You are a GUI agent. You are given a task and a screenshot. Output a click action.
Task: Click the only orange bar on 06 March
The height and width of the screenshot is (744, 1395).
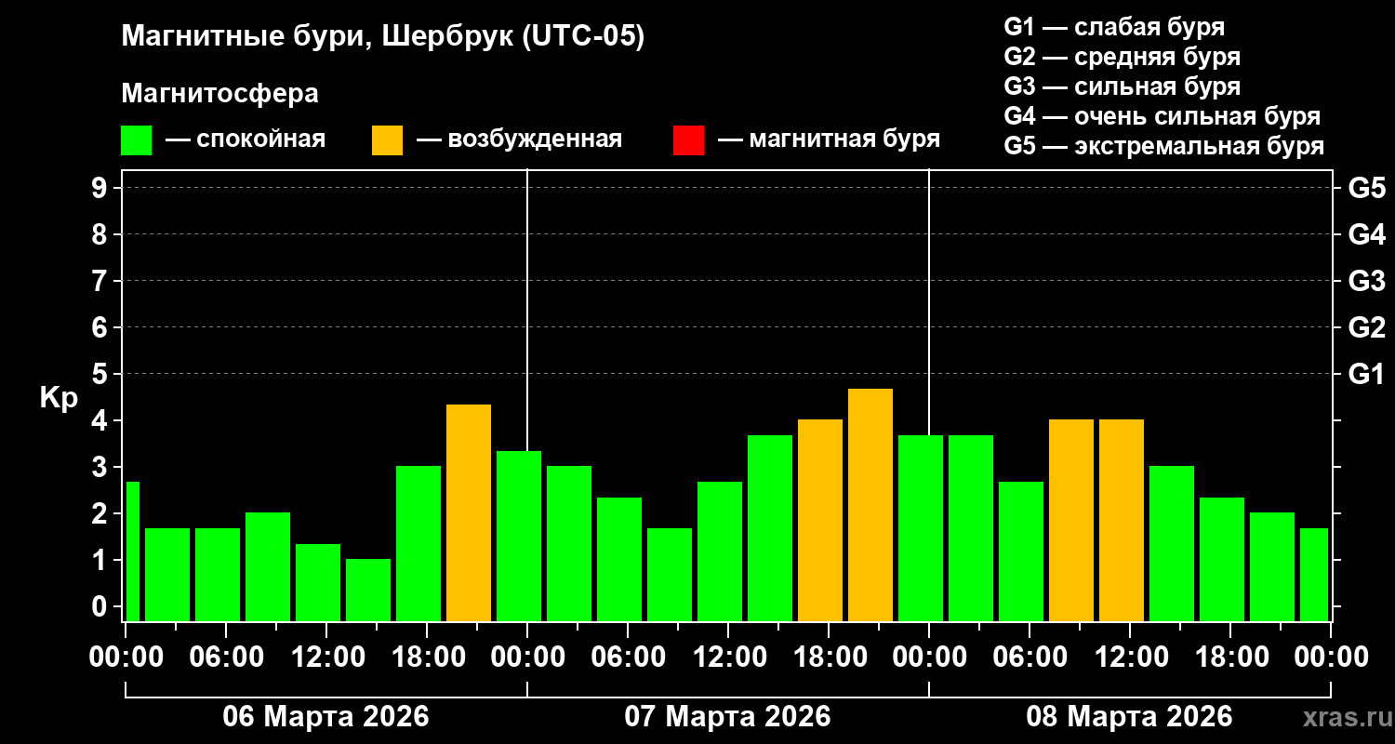point(469,512)
